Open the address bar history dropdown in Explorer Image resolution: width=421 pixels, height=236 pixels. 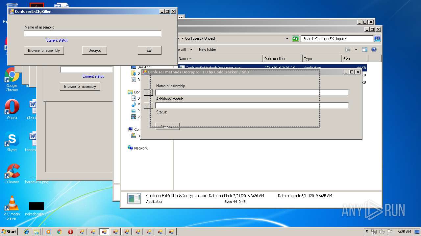coord(287,39)
